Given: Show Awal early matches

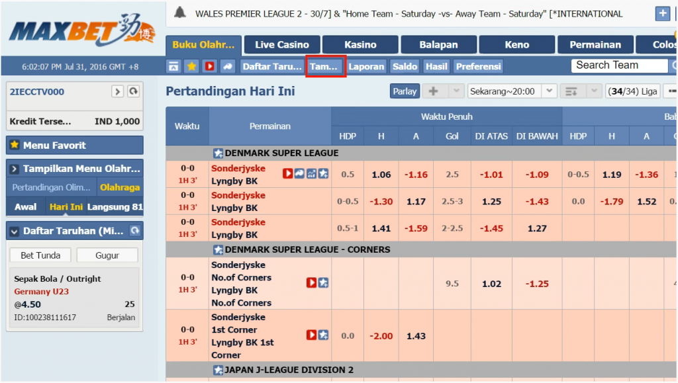Looking at the screenshot, I should pos(26,207).
